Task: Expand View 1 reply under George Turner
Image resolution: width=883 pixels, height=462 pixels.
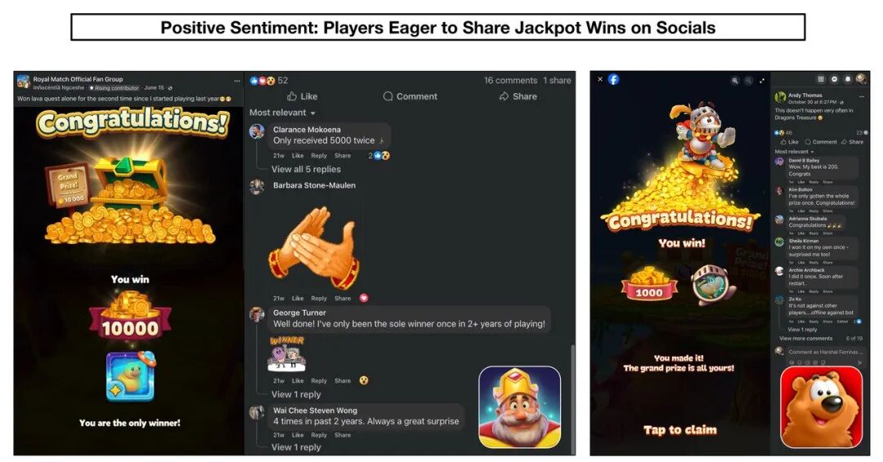Action: (296, 394)
